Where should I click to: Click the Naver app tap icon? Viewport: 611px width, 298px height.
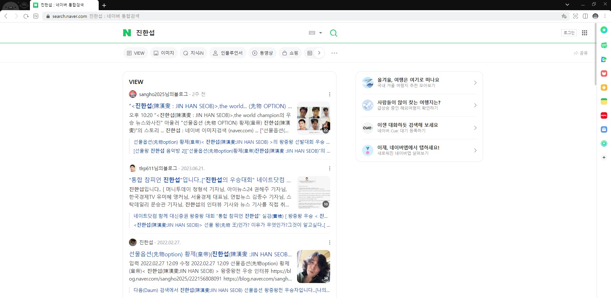pos(368,150)
